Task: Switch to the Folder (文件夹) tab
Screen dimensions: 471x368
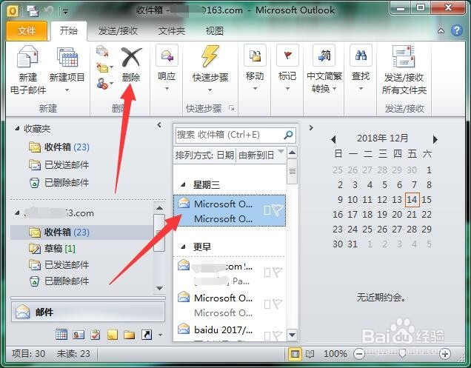Action: pyautogui.click(x=172, y=30)
